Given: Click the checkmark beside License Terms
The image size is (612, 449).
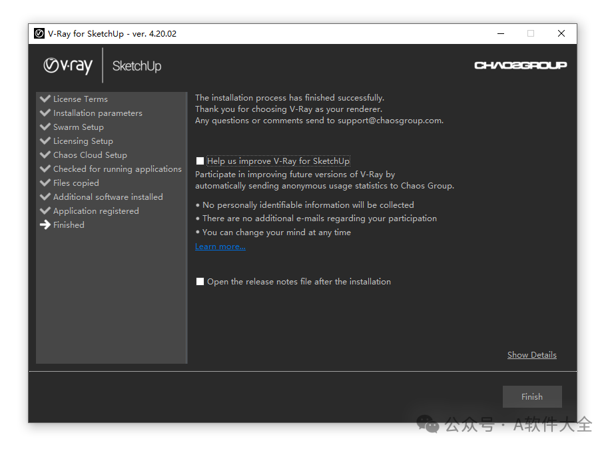Looking at the screenshot, I should click(45, 99).
